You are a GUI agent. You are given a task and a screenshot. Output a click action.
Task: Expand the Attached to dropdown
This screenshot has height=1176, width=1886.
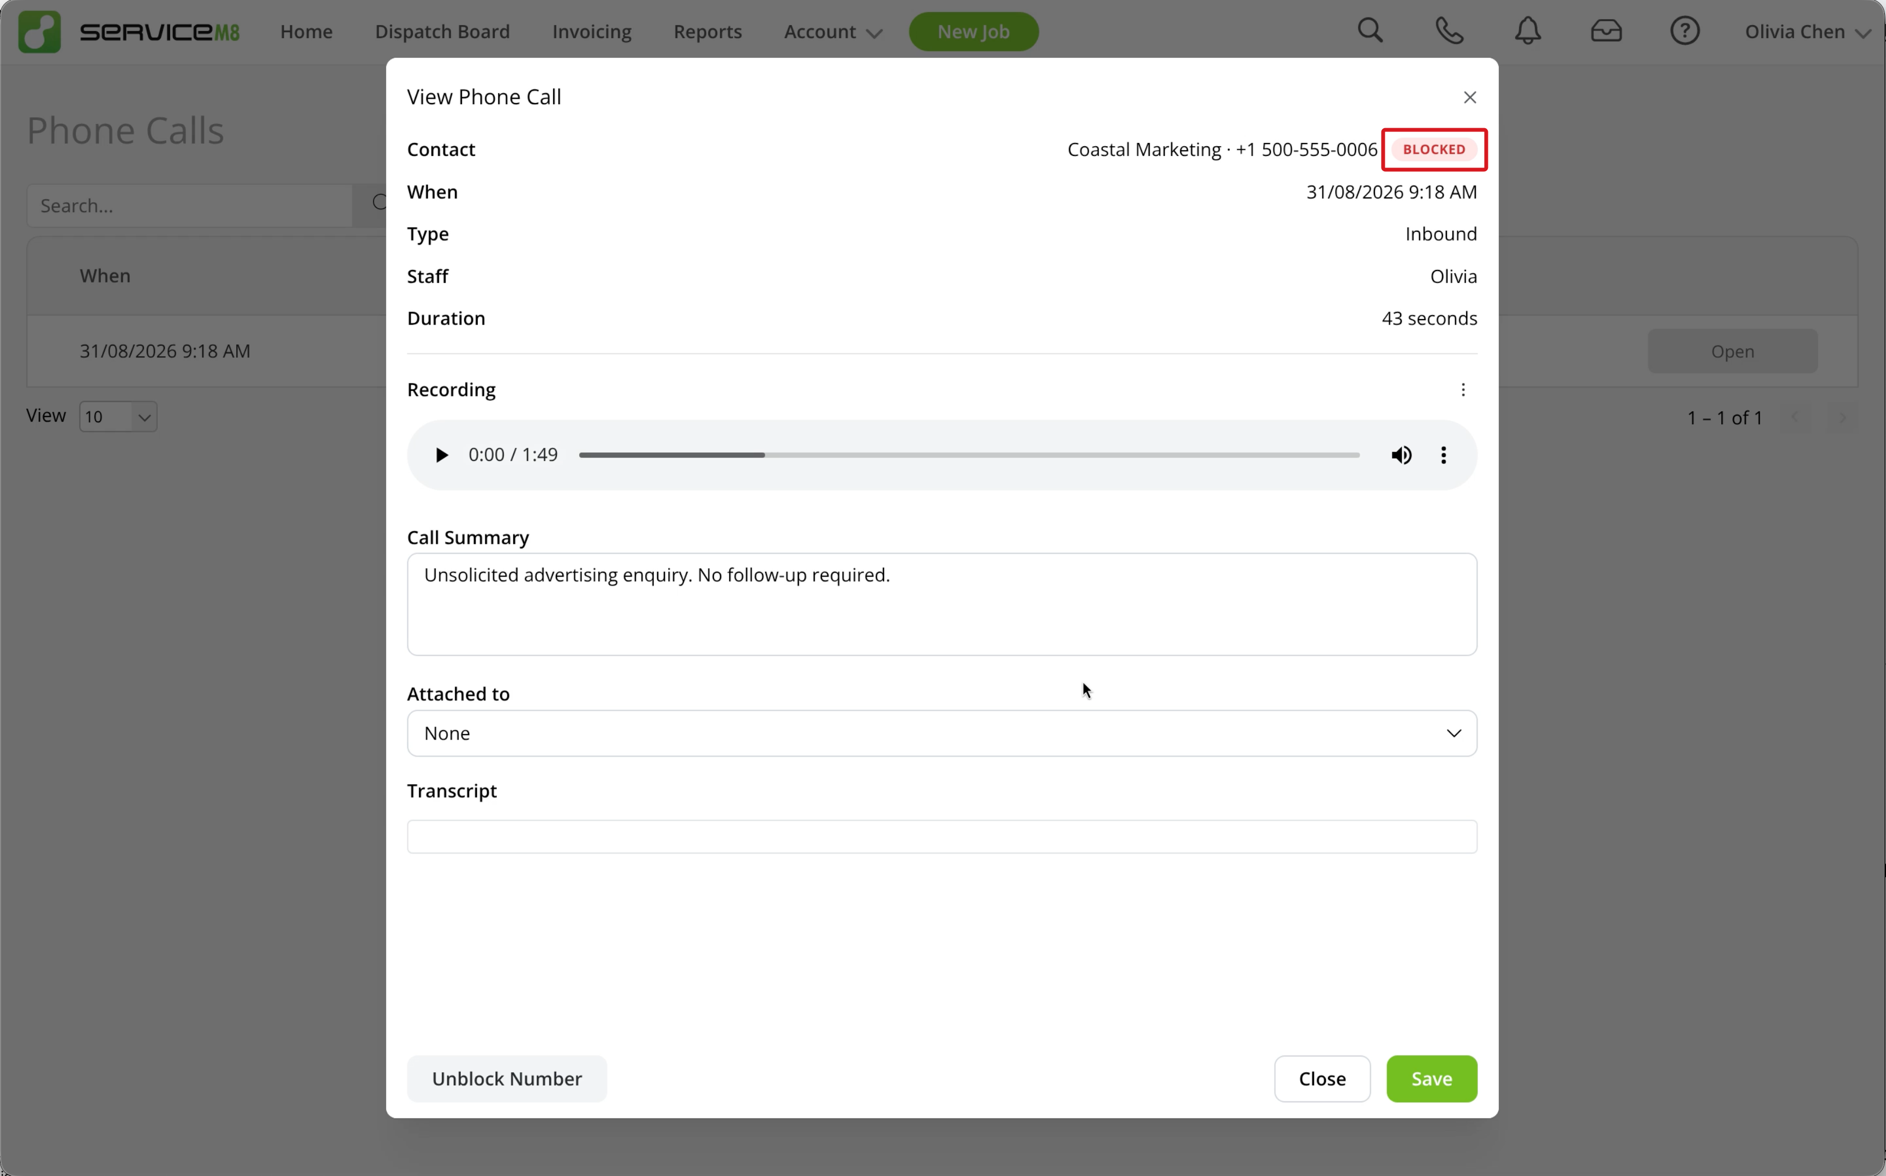pyautogui.click(x=942, y=734)
